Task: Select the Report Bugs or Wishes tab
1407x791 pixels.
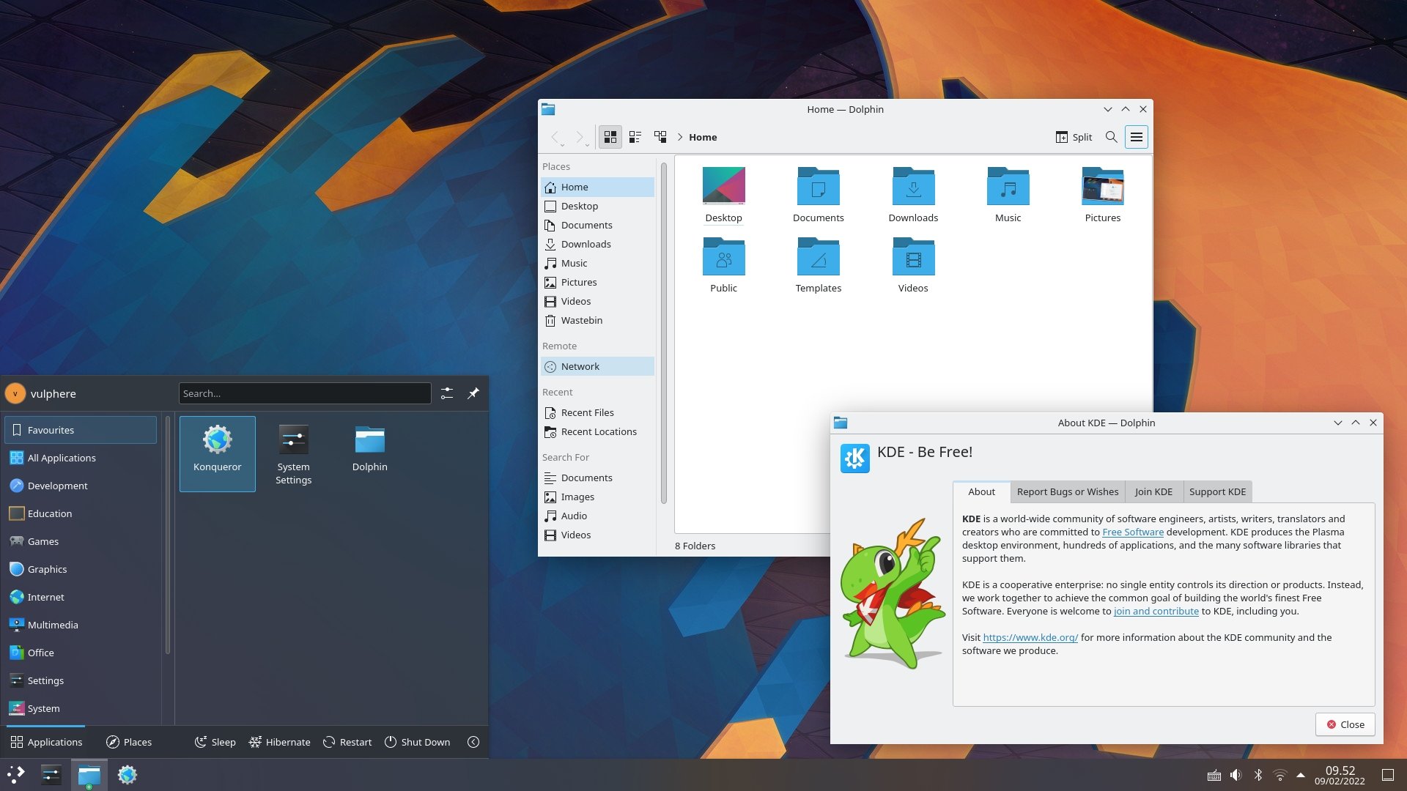Action: click(x=1067, y=491)
